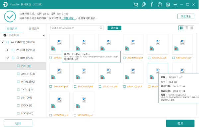Expand the 其他 (92216) tree node
Screen dimensions: 199x130
pyautogui.click(x=8, y=50)
